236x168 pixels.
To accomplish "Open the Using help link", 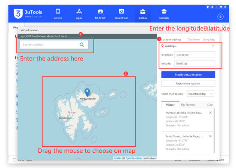I will pyautogui.click(x=209, y=39).
